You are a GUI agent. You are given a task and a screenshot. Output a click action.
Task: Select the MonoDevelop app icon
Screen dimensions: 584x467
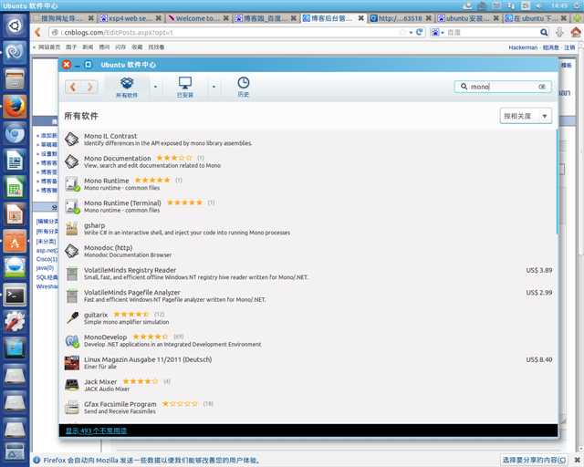pyautogui.click(x=72, y=340)
